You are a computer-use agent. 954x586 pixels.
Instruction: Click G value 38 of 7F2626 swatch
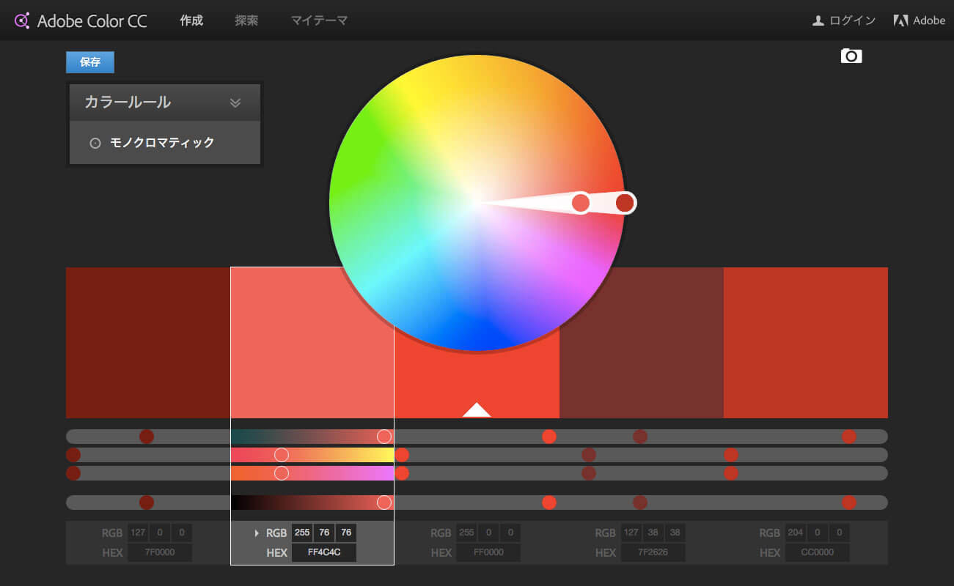(653, 533)
